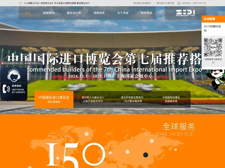The width and height of the screenshot is (225, 168).
Task: Open the 关于泽迪 menu item
Action: click(x=123, y=13)
